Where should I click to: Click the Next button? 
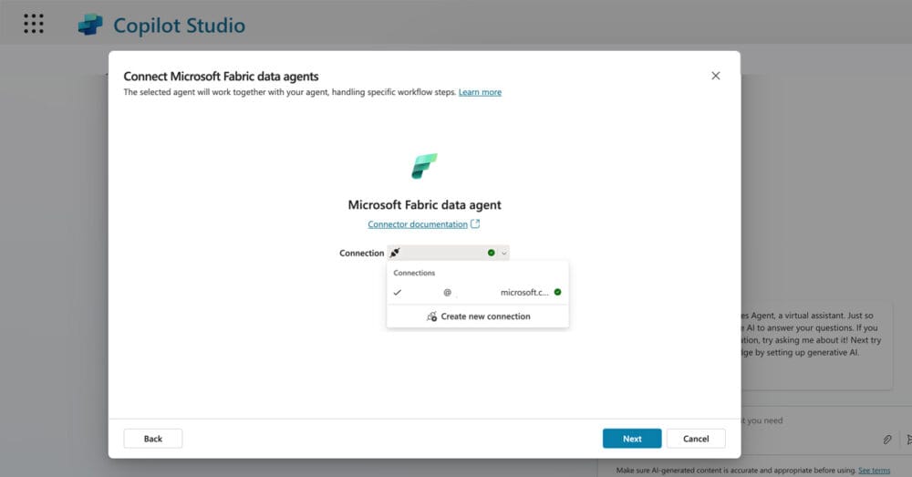coord(632,439)
